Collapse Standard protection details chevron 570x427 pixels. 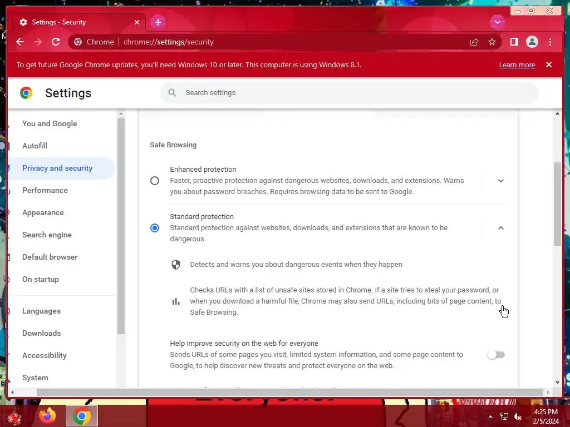click(x=500, y=227)
